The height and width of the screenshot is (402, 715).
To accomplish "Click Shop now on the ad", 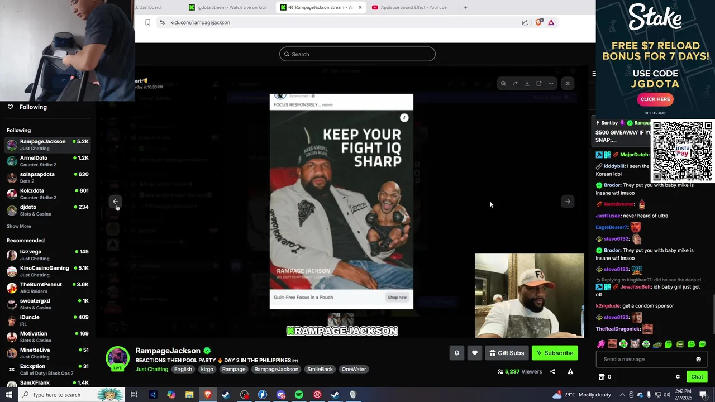I will 397,297.
